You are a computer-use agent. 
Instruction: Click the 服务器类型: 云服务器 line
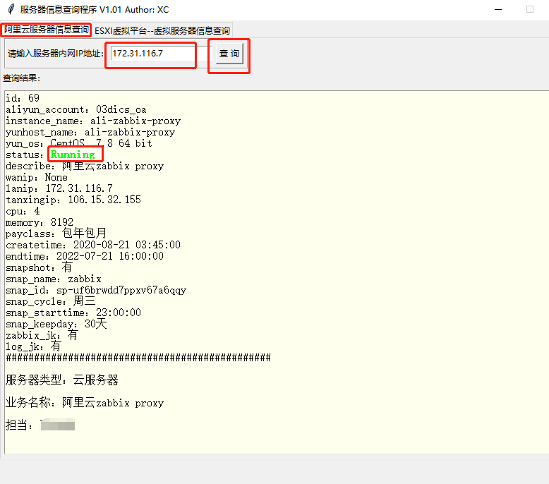click(x=62, y=380)
